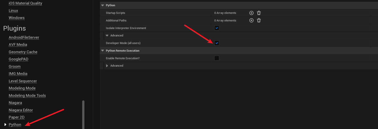Collapse the Python section header
Image resolution: width=378 pixels, height=129 pixels.
click(x=103, y=5)
